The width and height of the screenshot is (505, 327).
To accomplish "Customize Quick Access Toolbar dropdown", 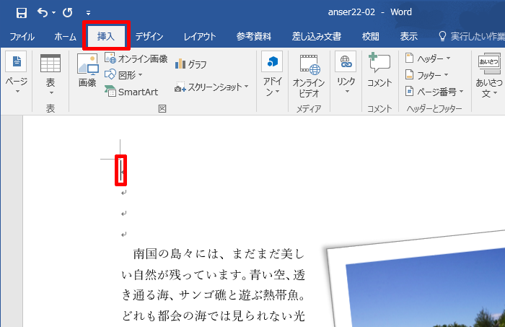I will click(x=88, y=13).
